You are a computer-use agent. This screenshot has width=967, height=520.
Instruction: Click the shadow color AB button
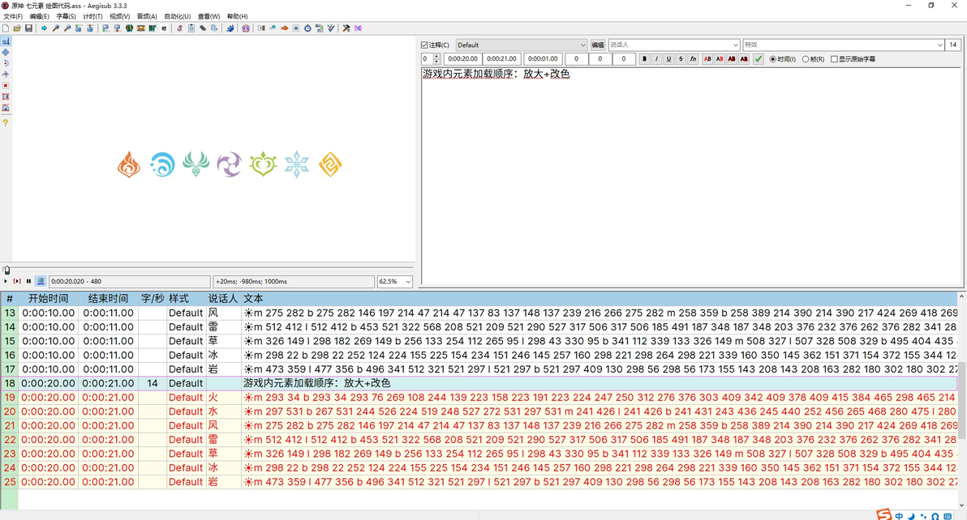[x=744, y=59]
